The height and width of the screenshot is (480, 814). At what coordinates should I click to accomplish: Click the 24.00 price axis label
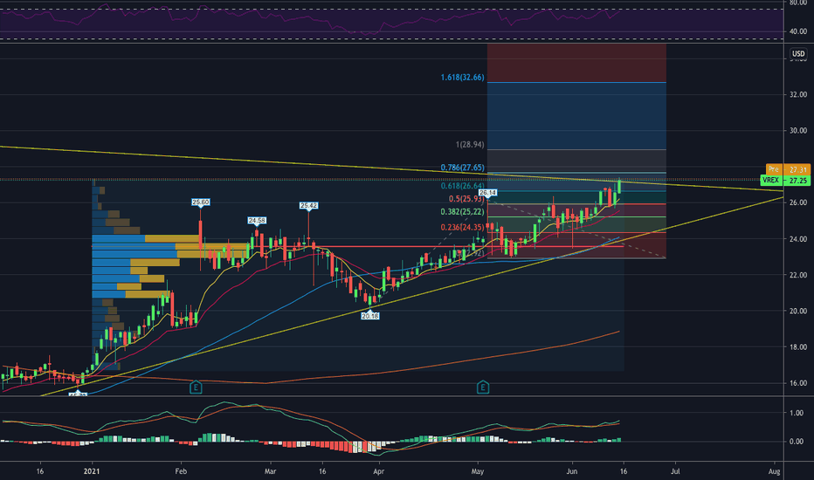point(798,239)
